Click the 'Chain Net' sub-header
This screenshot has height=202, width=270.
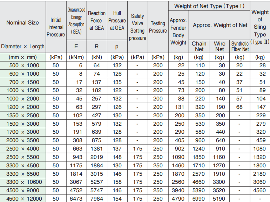point(199,47)
